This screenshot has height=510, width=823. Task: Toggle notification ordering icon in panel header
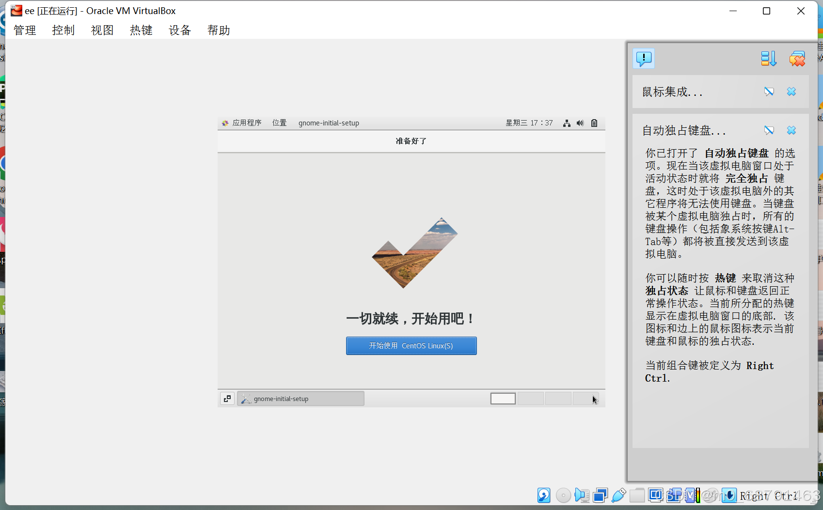[768, 59]
